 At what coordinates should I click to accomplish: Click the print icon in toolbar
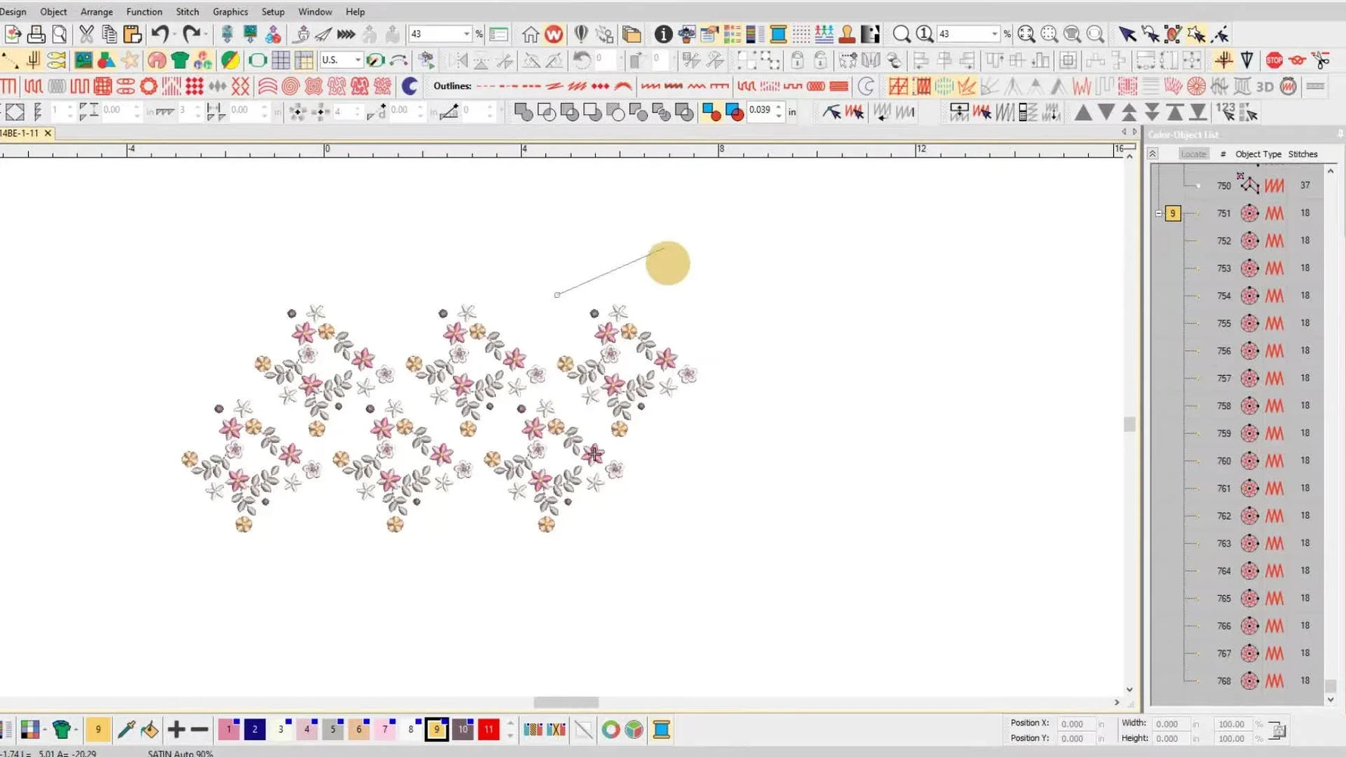[x=36, y=34]
